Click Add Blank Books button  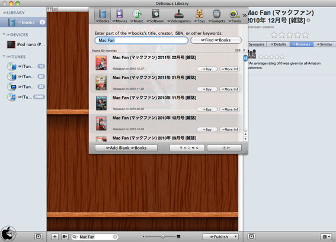pos(126,148)
